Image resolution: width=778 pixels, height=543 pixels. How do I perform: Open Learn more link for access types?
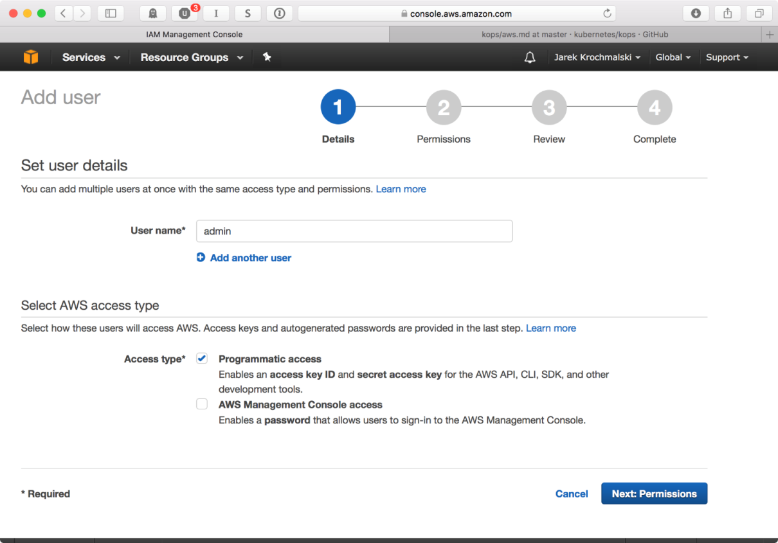(x=551, y=328)
